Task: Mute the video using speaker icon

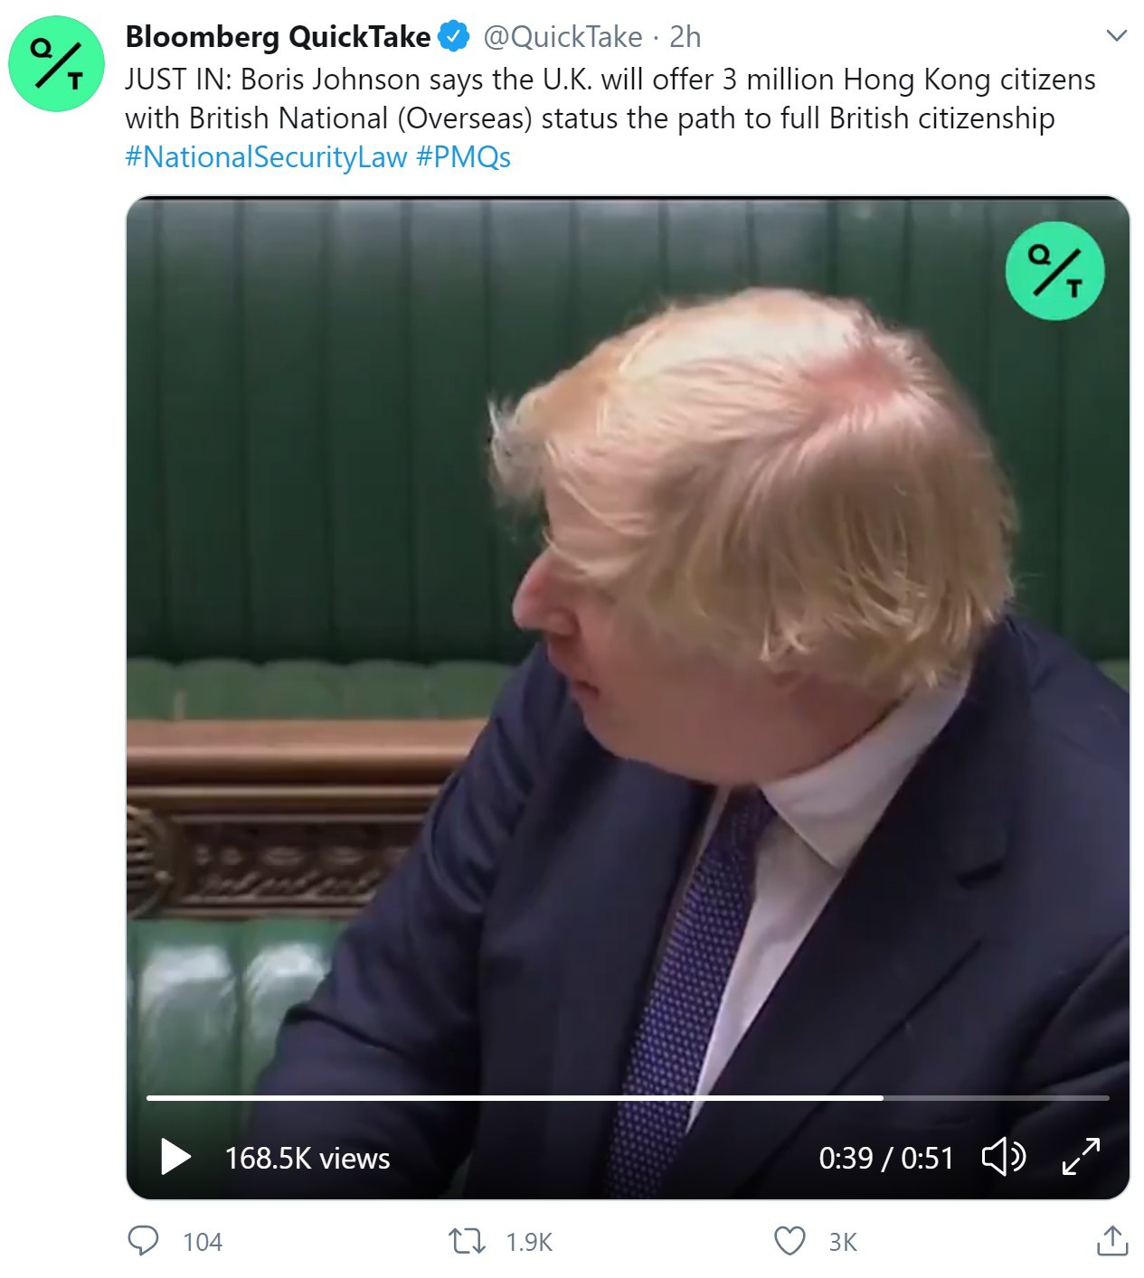Action: coord(1003,1157)
